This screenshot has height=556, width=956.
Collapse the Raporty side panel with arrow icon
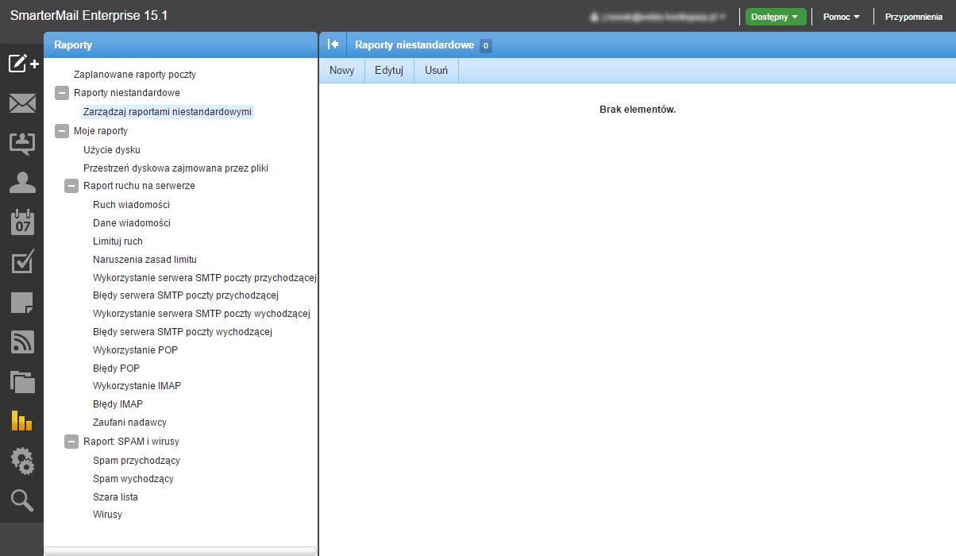333,44
